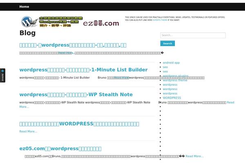Open the WP Stealth Note post title
Screen dimensions: 245x163
point(76,95)
